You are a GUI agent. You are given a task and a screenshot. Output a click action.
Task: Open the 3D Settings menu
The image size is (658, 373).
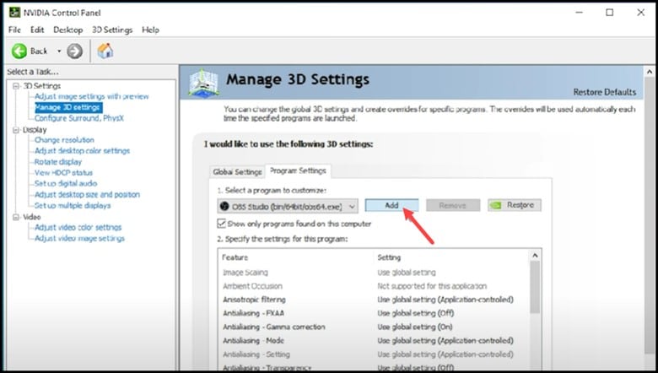pos(112,30)
